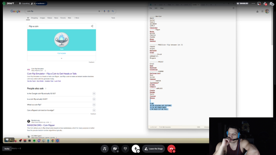Image resolution: width=276 pixels, height=155 pixels.
Task: Open the stage chat icon with 44 badge
Action: click(x=272, y=3)
